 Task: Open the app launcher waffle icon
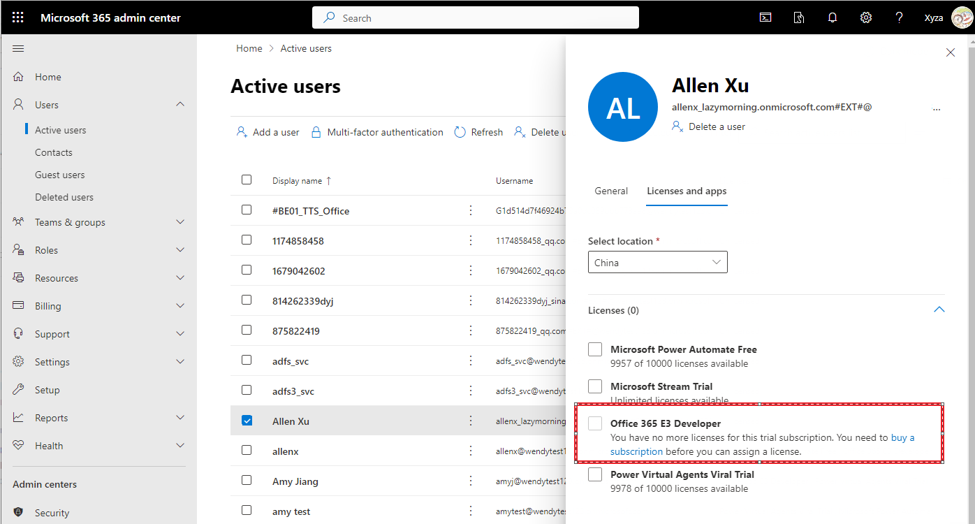click(x=18, y=17)
